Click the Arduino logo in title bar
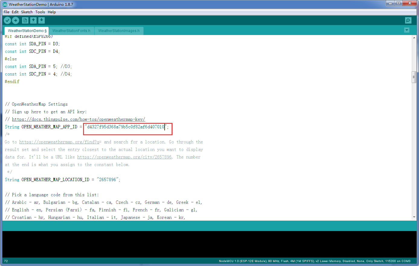Viewport: 419px width, 266px height. coord(5,4)
